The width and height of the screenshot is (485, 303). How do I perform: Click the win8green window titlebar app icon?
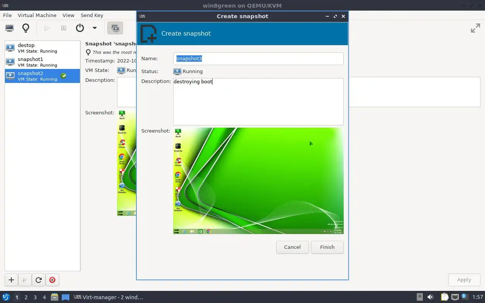5,6
